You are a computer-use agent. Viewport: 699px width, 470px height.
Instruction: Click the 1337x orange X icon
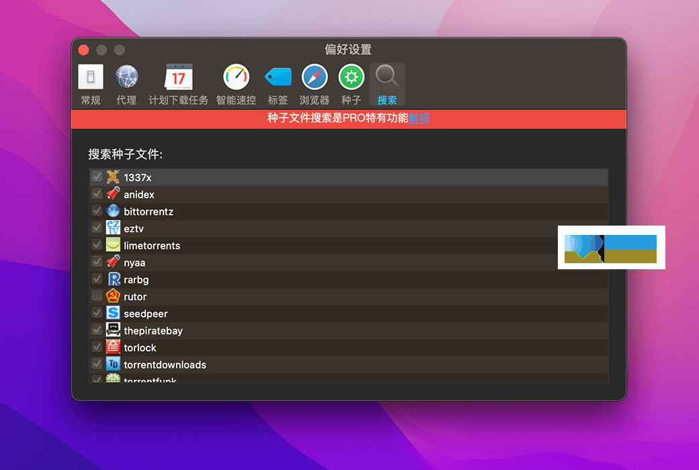(113, 177)
